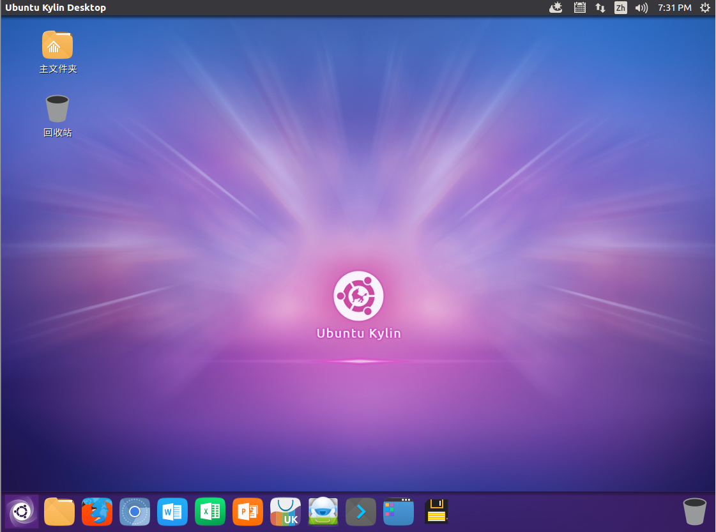
Task: Open the network indicator dropdown
Action: (600, 8)
